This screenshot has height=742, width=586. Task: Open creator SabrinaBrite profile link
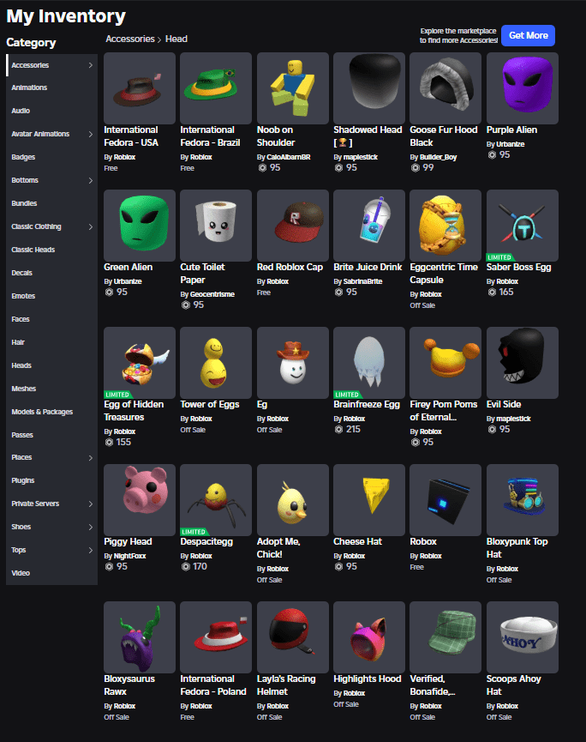coord(362,281)
